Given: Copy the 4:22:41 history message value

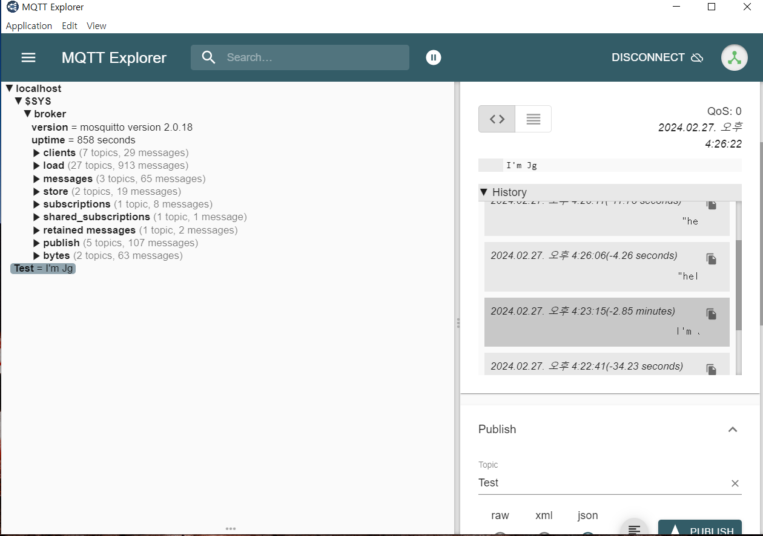Looking at the screenshot, I should coord(712,369).
